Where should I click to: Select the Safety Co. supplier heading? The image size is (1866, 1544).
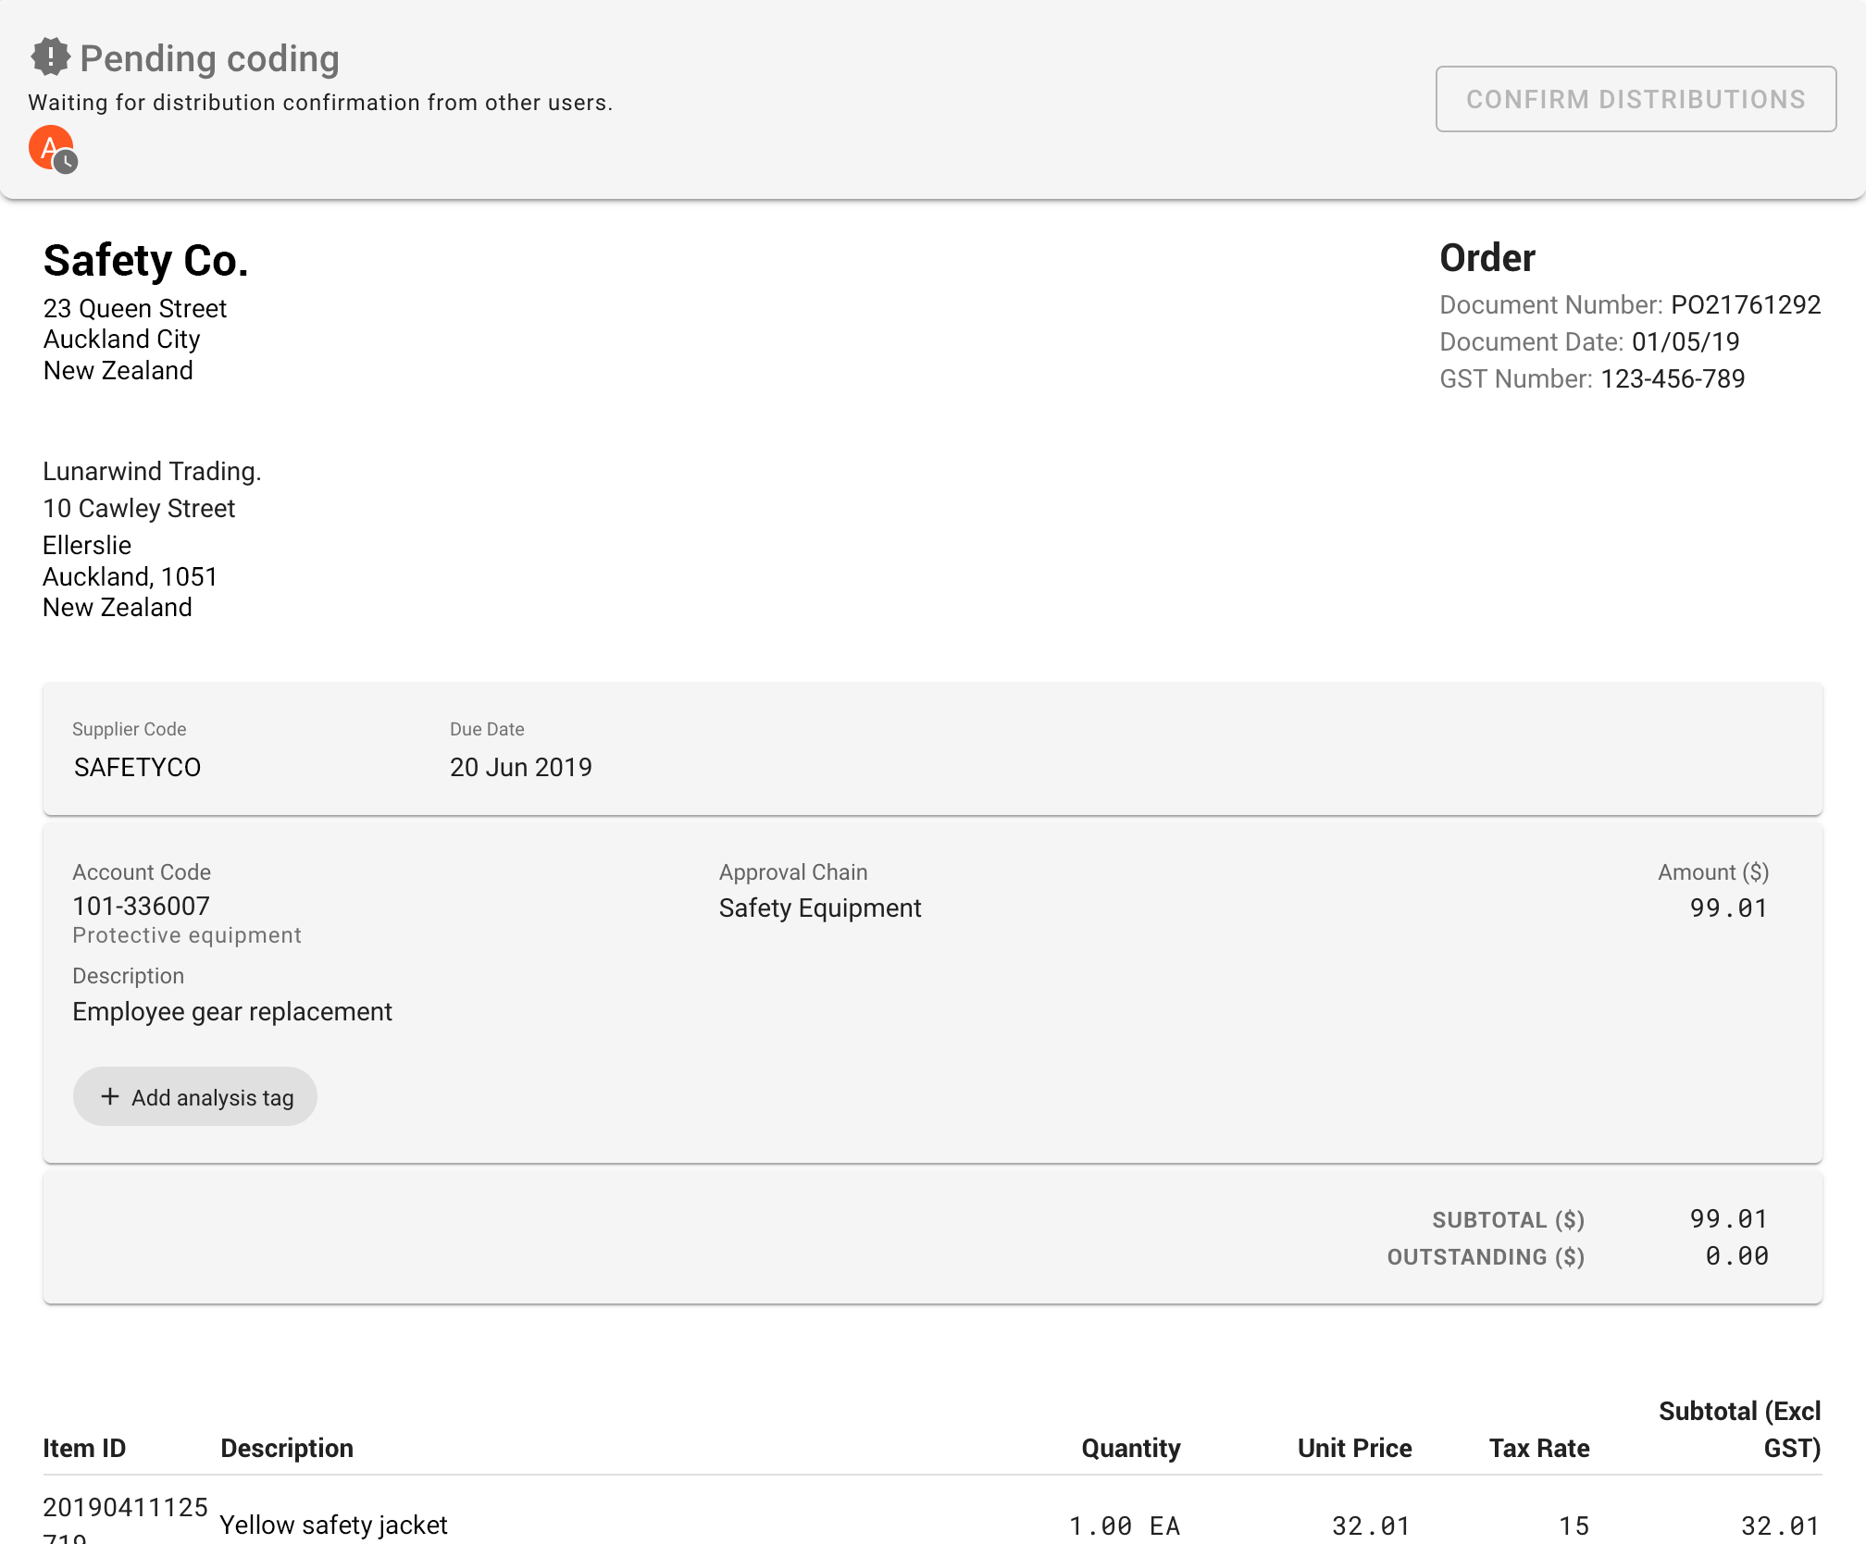[x=146, y=260]
